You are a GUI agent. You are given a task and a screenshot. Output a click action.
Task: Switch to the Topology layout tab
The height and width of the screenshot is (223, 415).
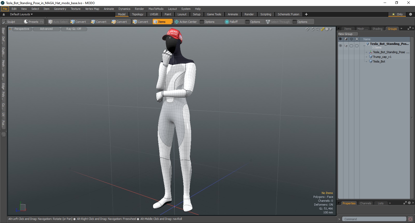click(x=137, y=14)
